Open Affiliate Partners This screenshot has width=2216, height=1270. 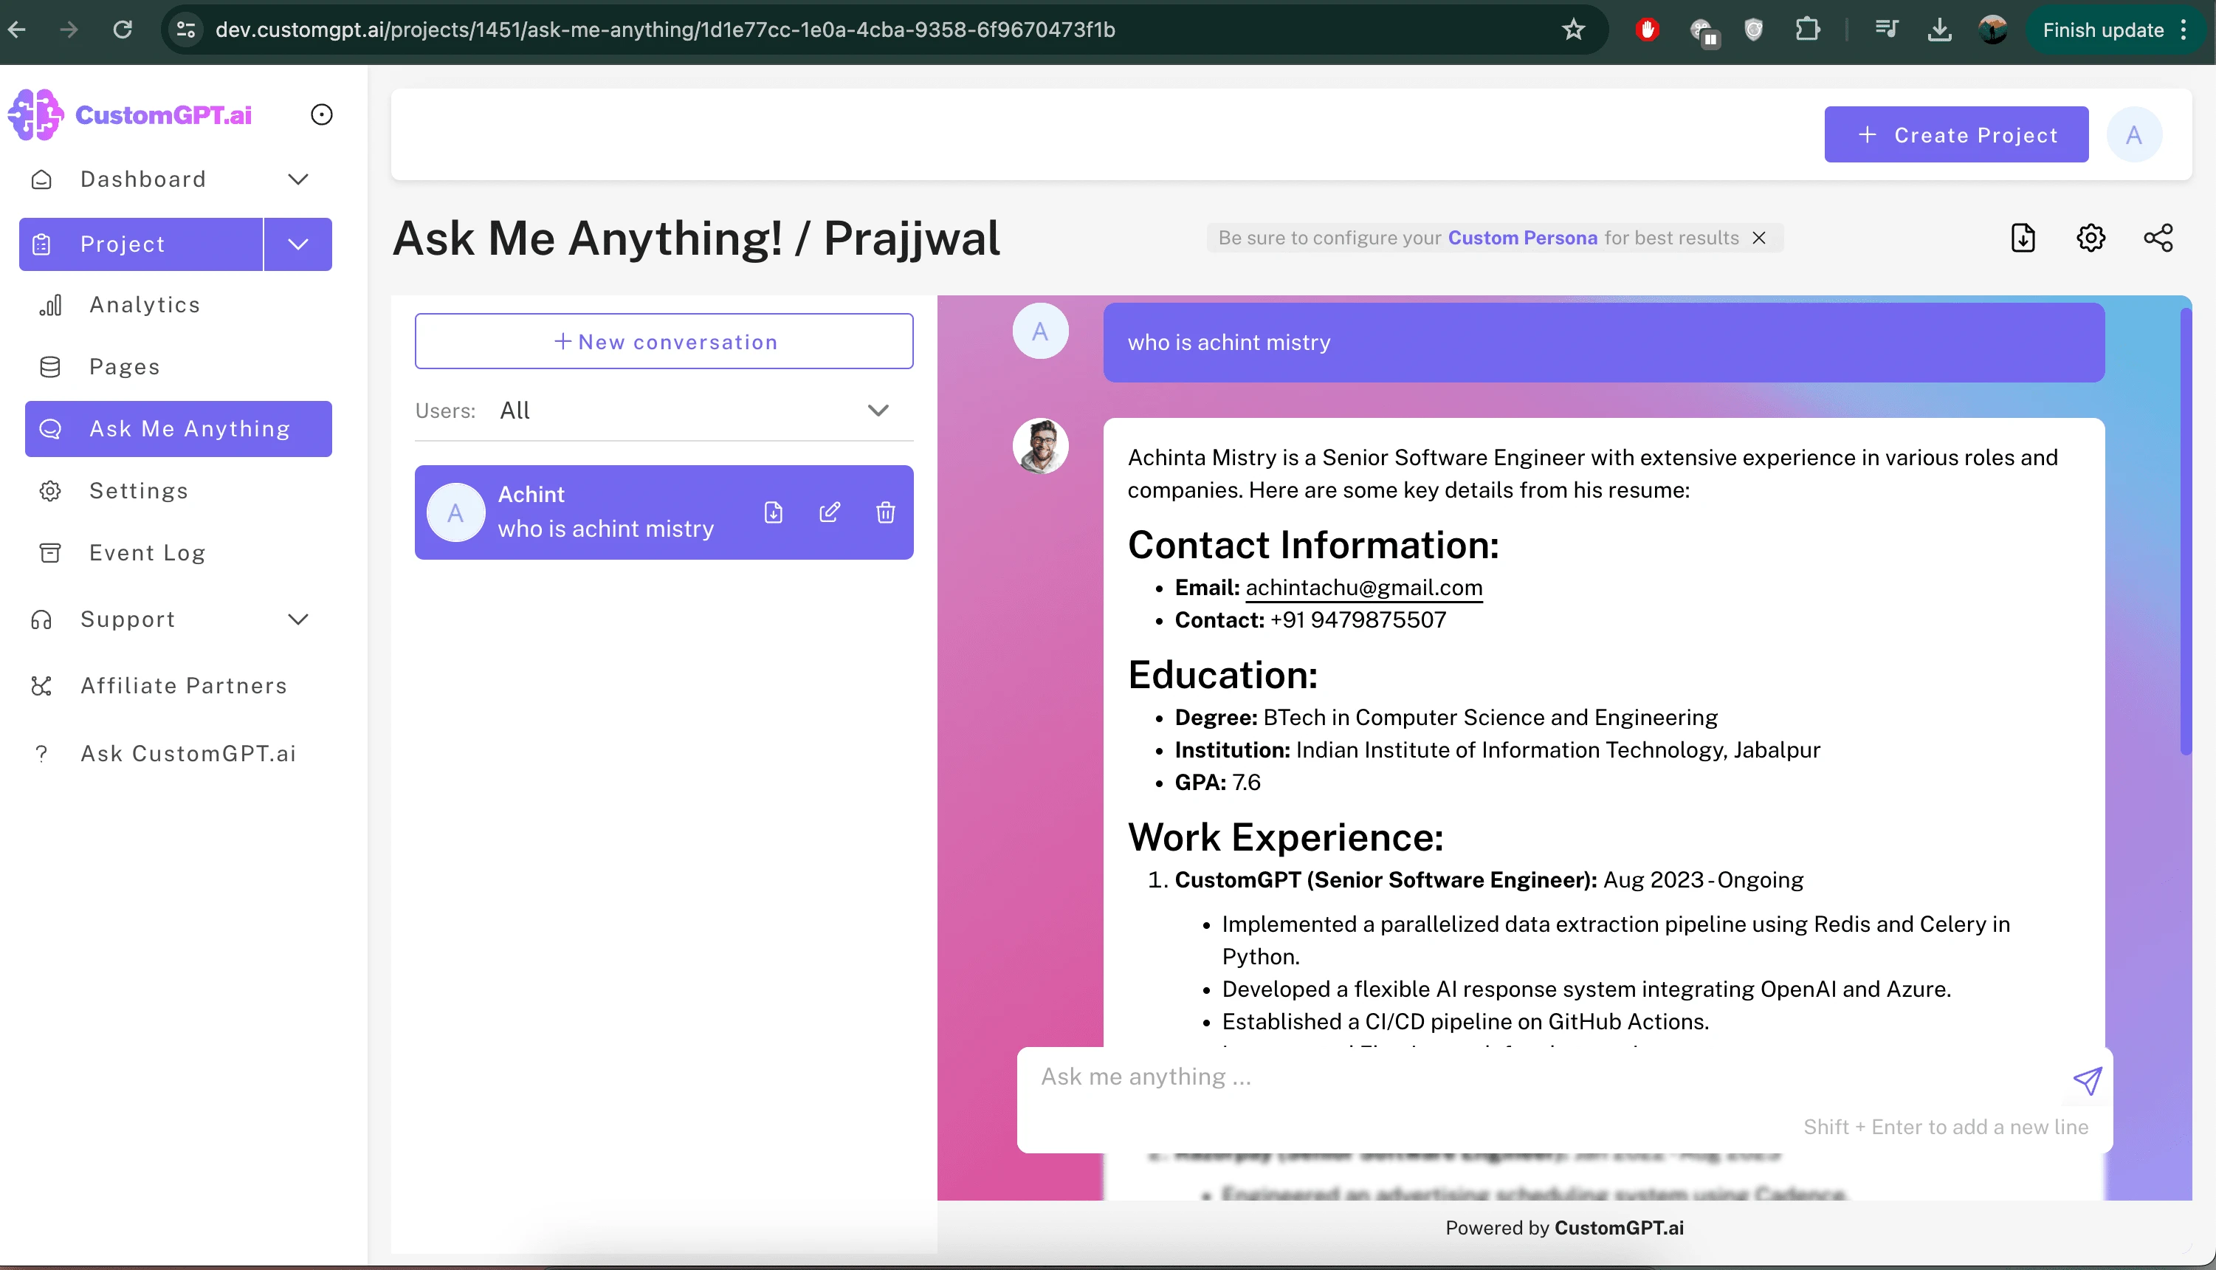coord(184,687)
